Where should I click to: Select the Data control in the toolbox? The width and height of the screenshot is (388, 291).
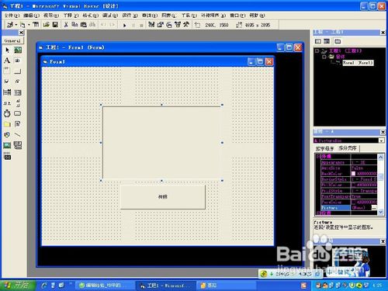(x=18, y=145)
